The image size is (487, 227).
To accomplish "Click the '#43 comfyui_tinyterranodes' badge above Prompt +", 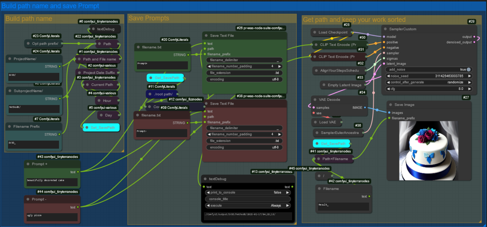I will coord(58,157).
